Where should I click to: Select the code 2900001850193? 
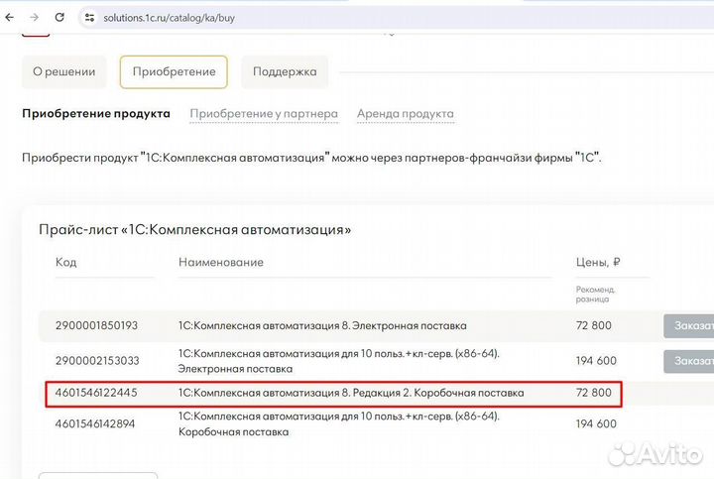[96, 325]
